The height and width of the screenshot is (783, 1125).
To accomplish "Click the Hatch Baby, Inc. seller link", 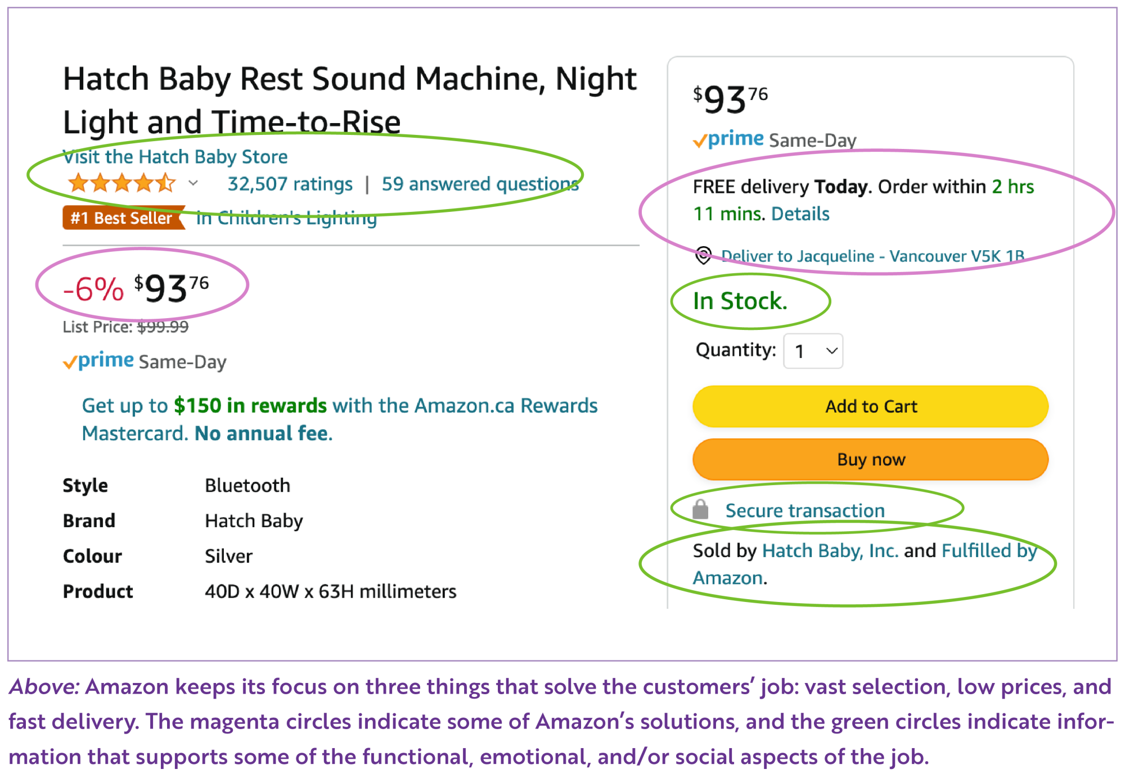I will [x=830, y=551].
